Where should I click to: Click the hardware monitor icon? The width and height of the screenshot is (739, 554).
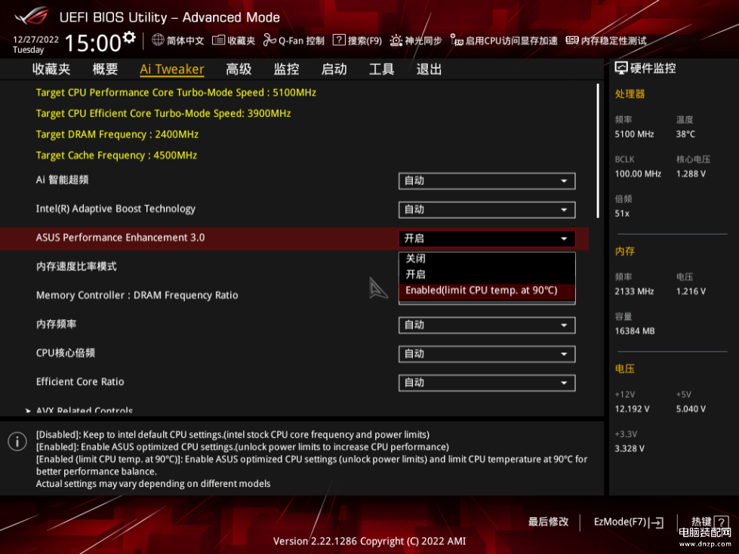pyautogui.click(x=621, y=69)
